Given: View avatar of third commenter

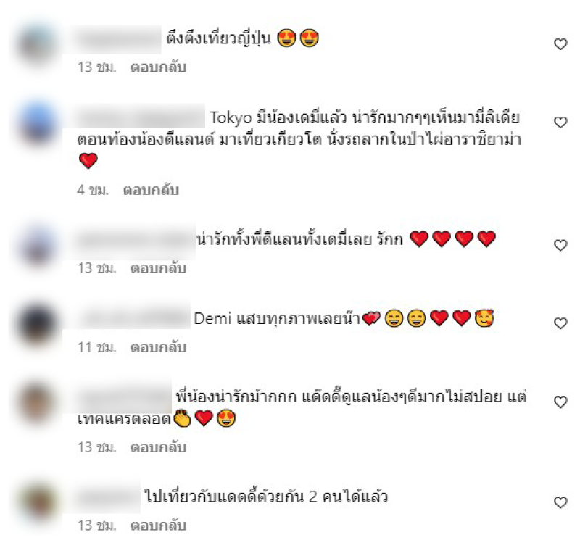Looking at the screenshot, I should (37, 245).
